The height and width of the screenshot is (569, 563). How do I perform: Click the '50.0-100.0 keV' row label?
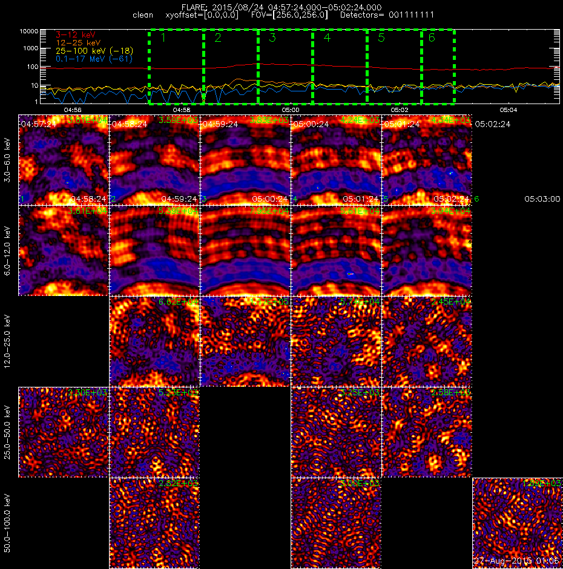point(7,523)
